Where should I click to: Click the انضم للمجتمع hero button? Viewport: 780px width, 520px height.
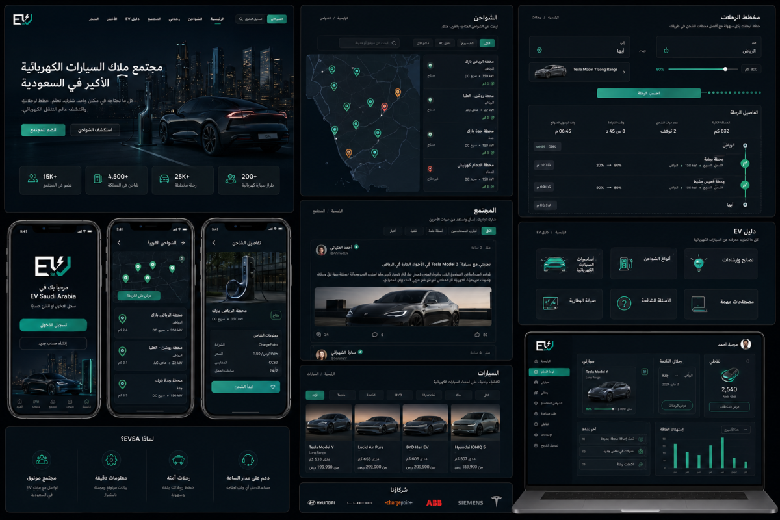[43, 130]
